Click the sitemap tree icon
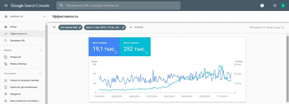289x104 pixels. [x=6, y=64]
